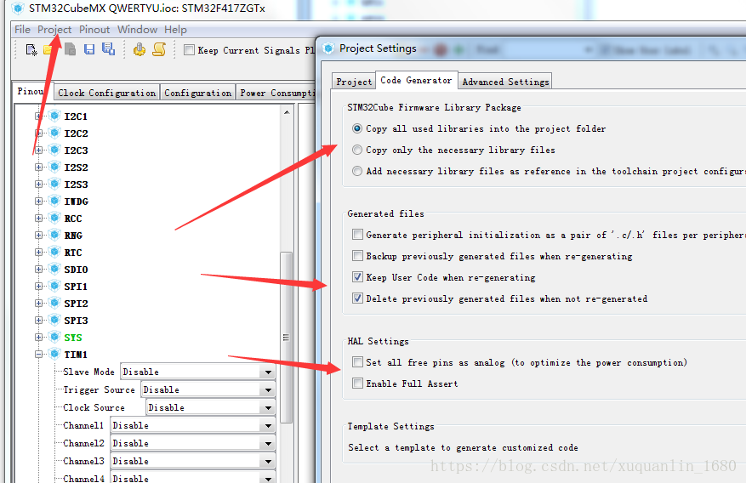Click the cube icon beside SDIO
This screenshot has height=483, width=746.
point(54,269)
